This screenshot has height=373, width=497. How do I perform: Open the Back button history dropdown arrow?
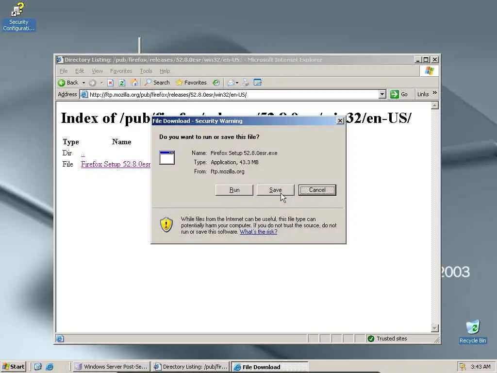pos(83,83)
